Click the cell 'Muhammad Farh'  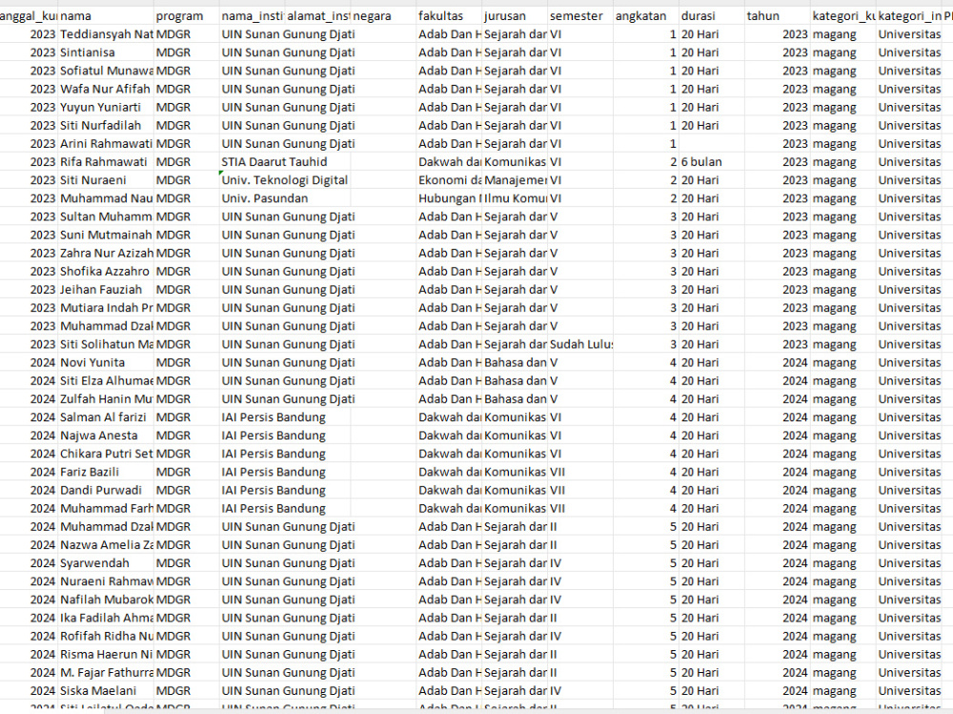tap(106, 508)
